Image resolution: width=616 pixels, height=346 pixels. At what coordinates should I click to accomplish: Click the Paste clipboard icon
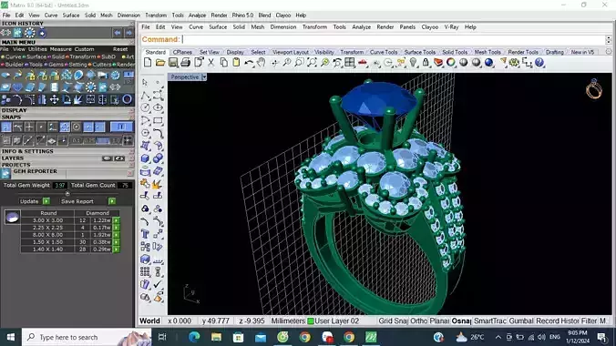click(x=236, y=63)
